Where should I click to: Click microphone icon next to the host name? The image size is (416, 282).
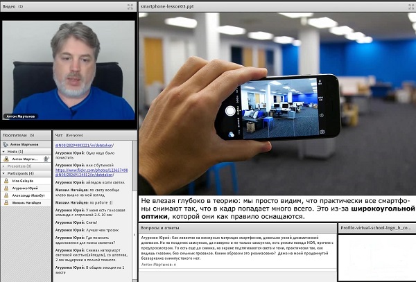point(46,159)
